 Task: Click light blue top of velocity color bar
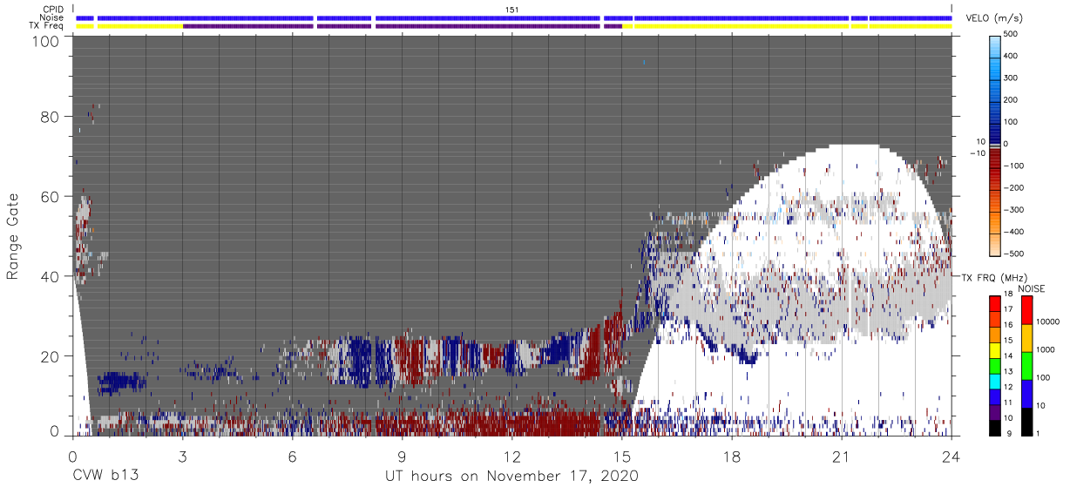(996, 45)
